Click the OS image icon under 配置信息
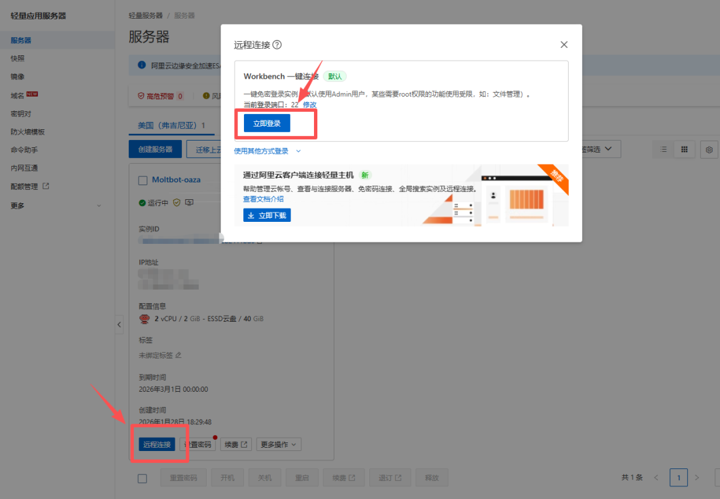720x499 pixels. (x=145, y=318)
